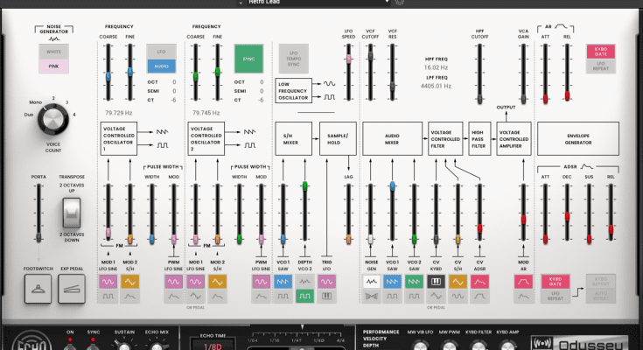Screen dimensions: 643x350
Task: Click KYBD GATE button in AR section
Action: point(599,53)
